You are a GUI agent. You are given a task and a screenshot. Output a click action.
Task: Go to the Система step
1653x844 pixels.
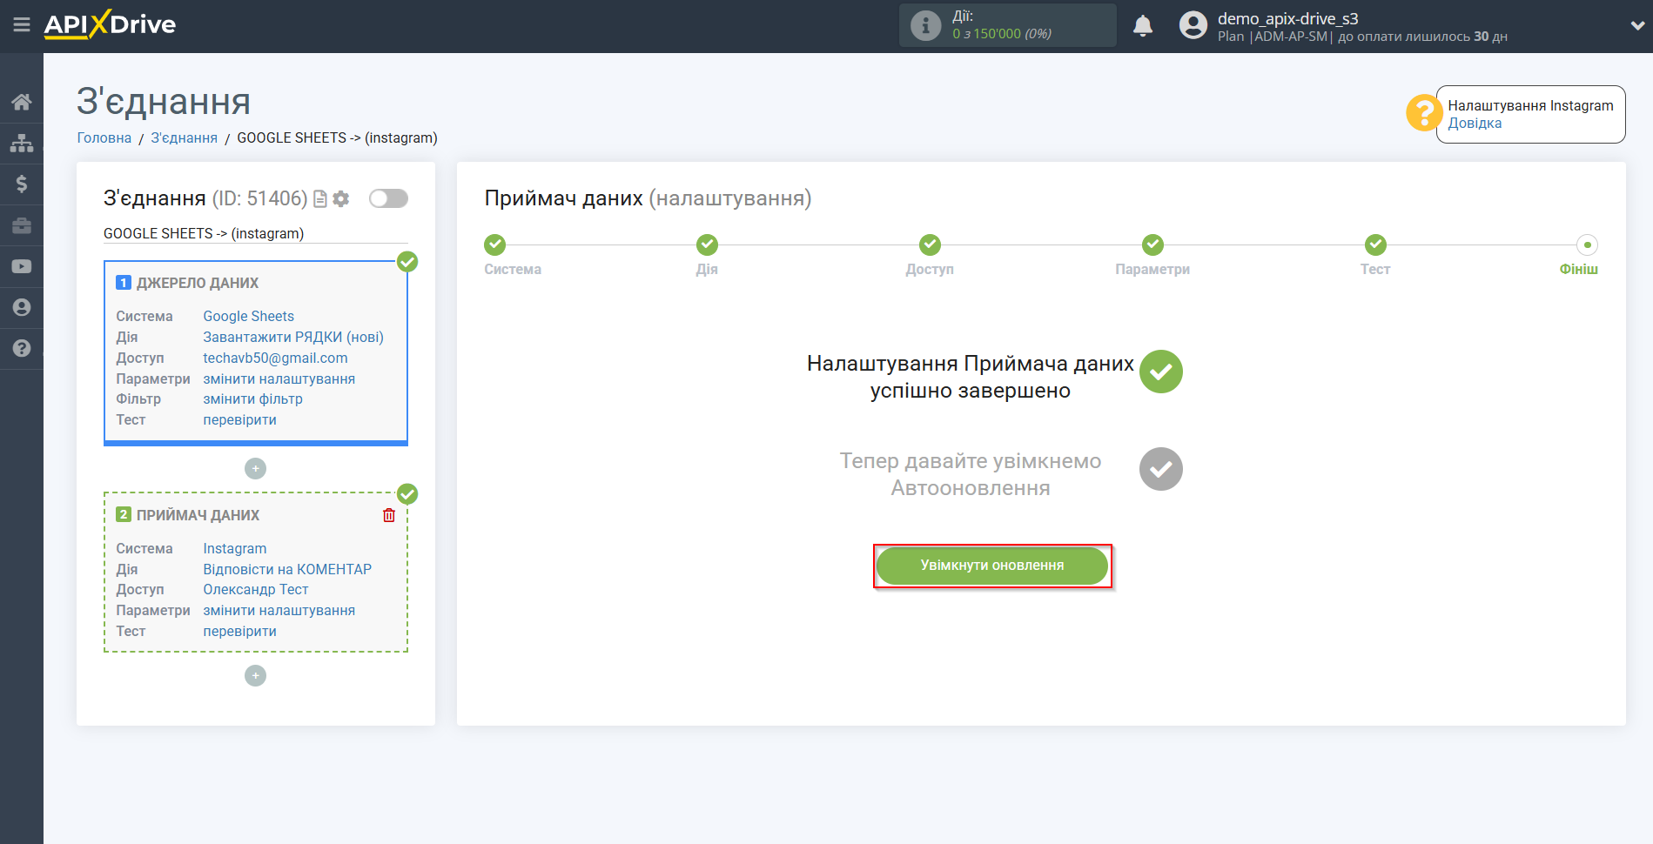pos(494,244)
